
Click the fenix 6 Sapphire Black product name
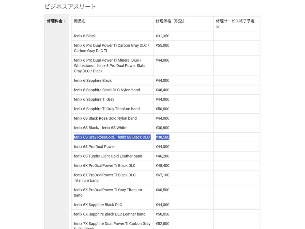point(93,80)
